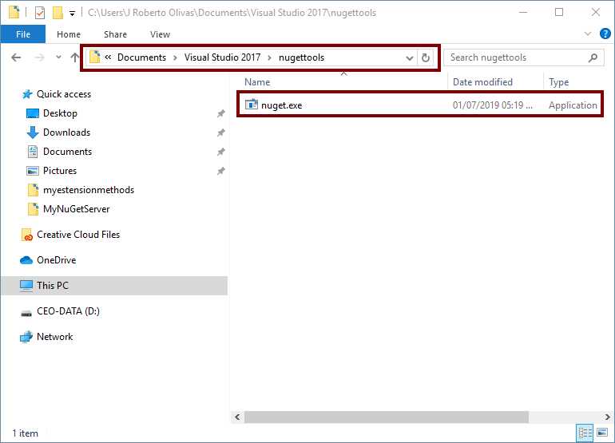Sort by Date modified column header
Image resolution: width=615 pixels, height=443 pixels.
click(x=483, y=82)
